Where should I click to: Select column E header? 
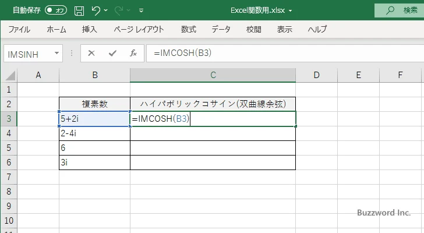[x=359, y=75]
